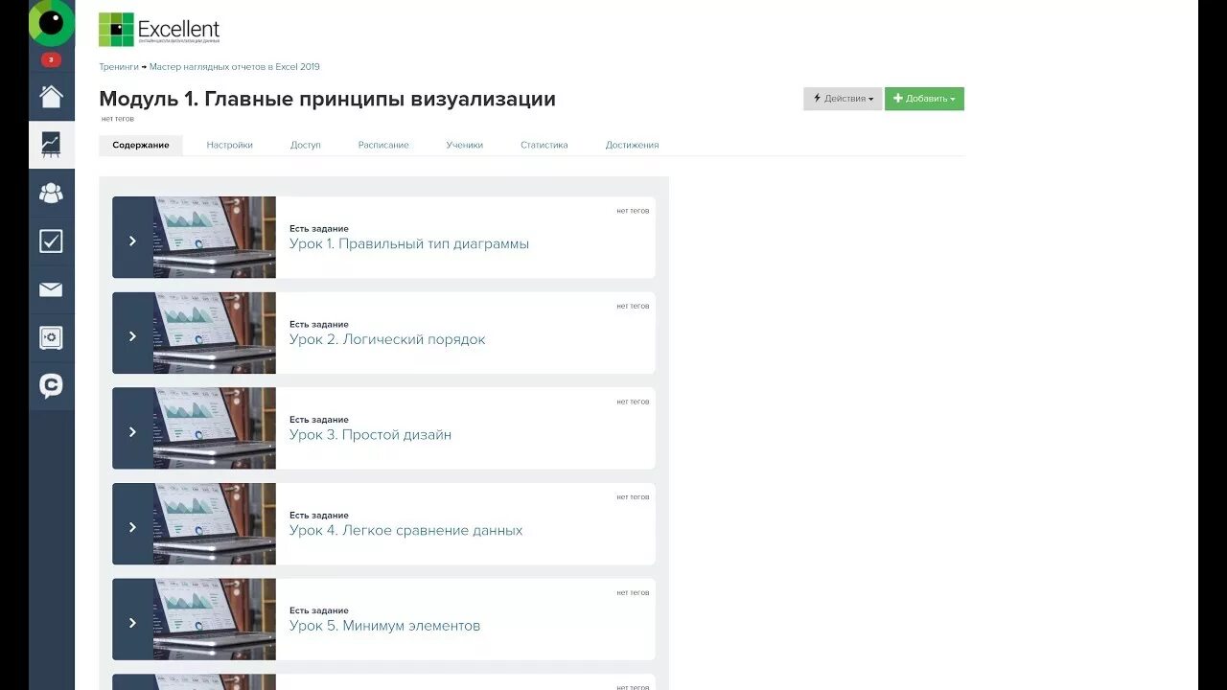Click 'Есть задание' label on Урок 2

319,324
